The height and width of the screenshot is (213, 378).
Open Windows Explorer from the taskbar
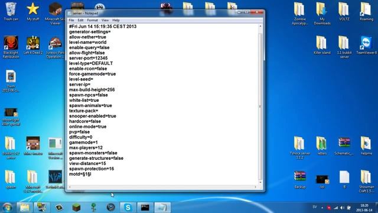click(x=24, y=208)
